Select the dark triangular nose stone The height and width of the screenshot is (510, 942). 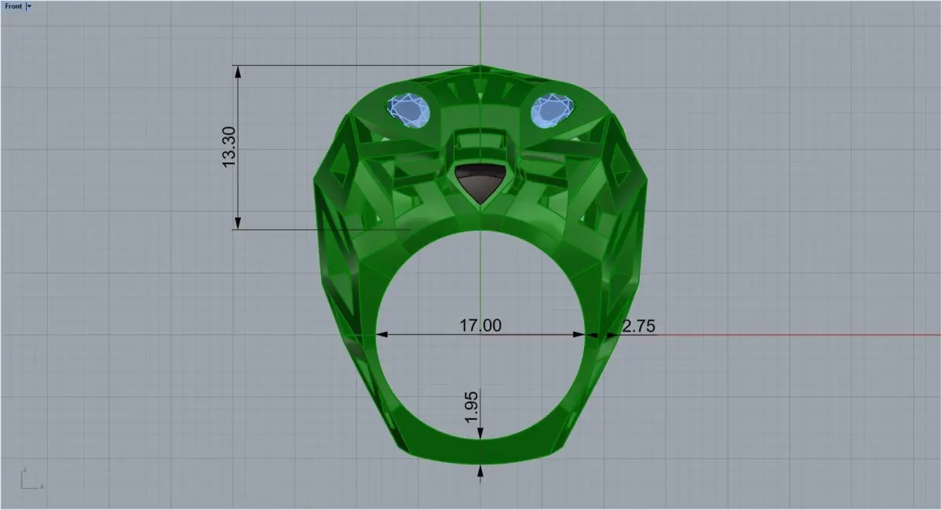pyautogui.click(x=480, y=185)
